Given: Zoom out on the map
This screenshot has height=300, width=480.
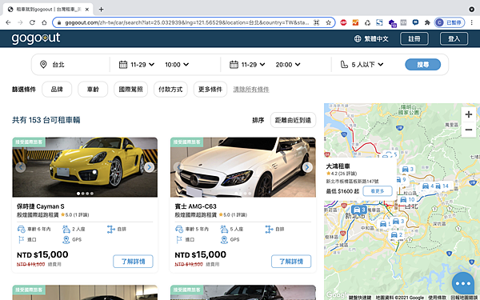Looking at the screenshot, I should [x=468, y=130].
